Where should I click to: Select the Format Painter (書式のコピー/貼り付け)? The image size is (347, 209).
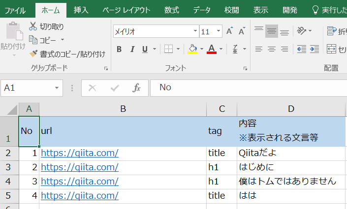click(x=67, y=54)
